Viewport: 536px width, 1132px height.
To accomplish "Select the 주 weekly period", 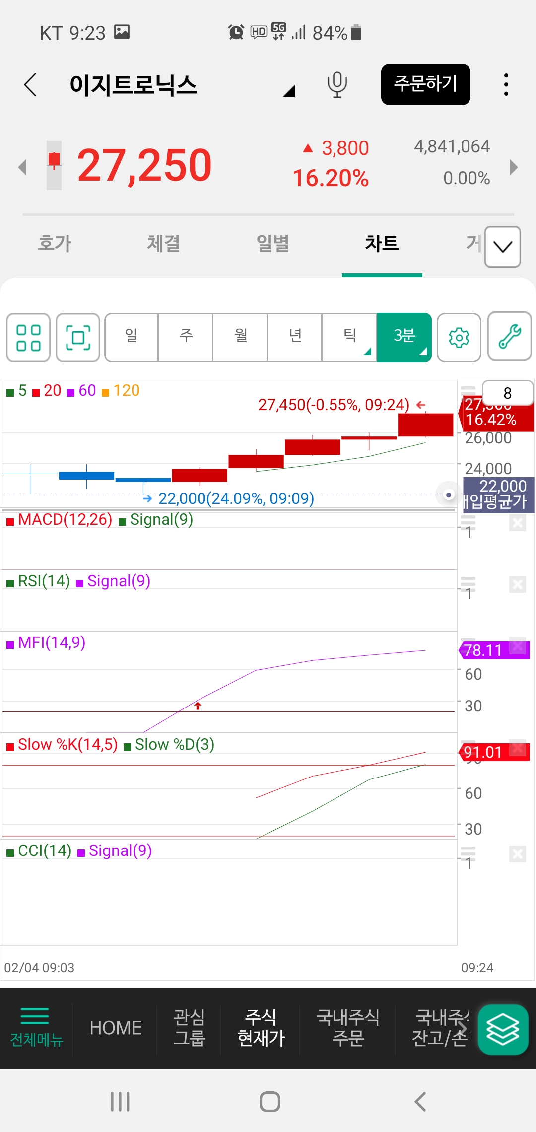I will click(186, 338).
